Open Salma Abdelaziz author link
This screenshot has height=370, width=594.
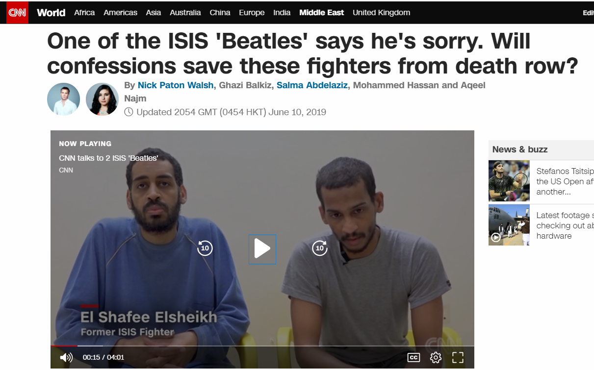coord(312,85)
